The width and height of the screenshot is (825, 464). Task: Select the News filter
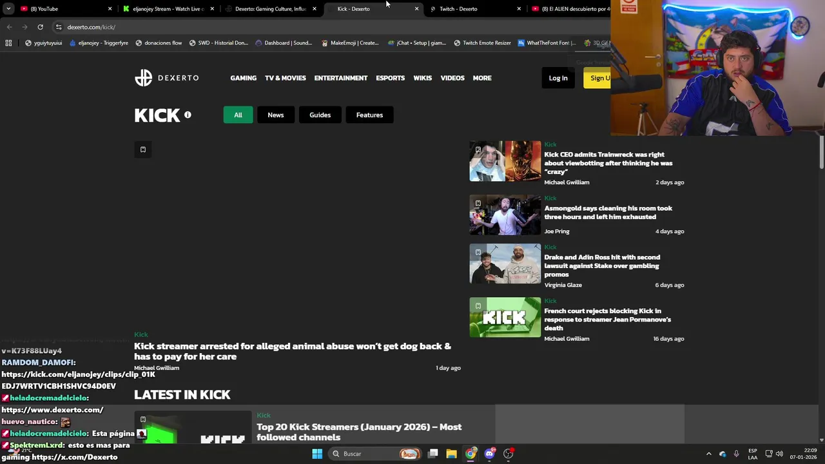pos(276,115)
